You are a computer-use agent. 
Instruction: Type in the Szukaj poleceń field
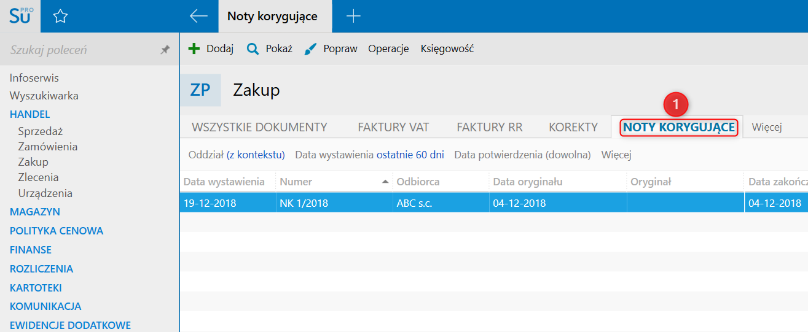click(80, 50)
